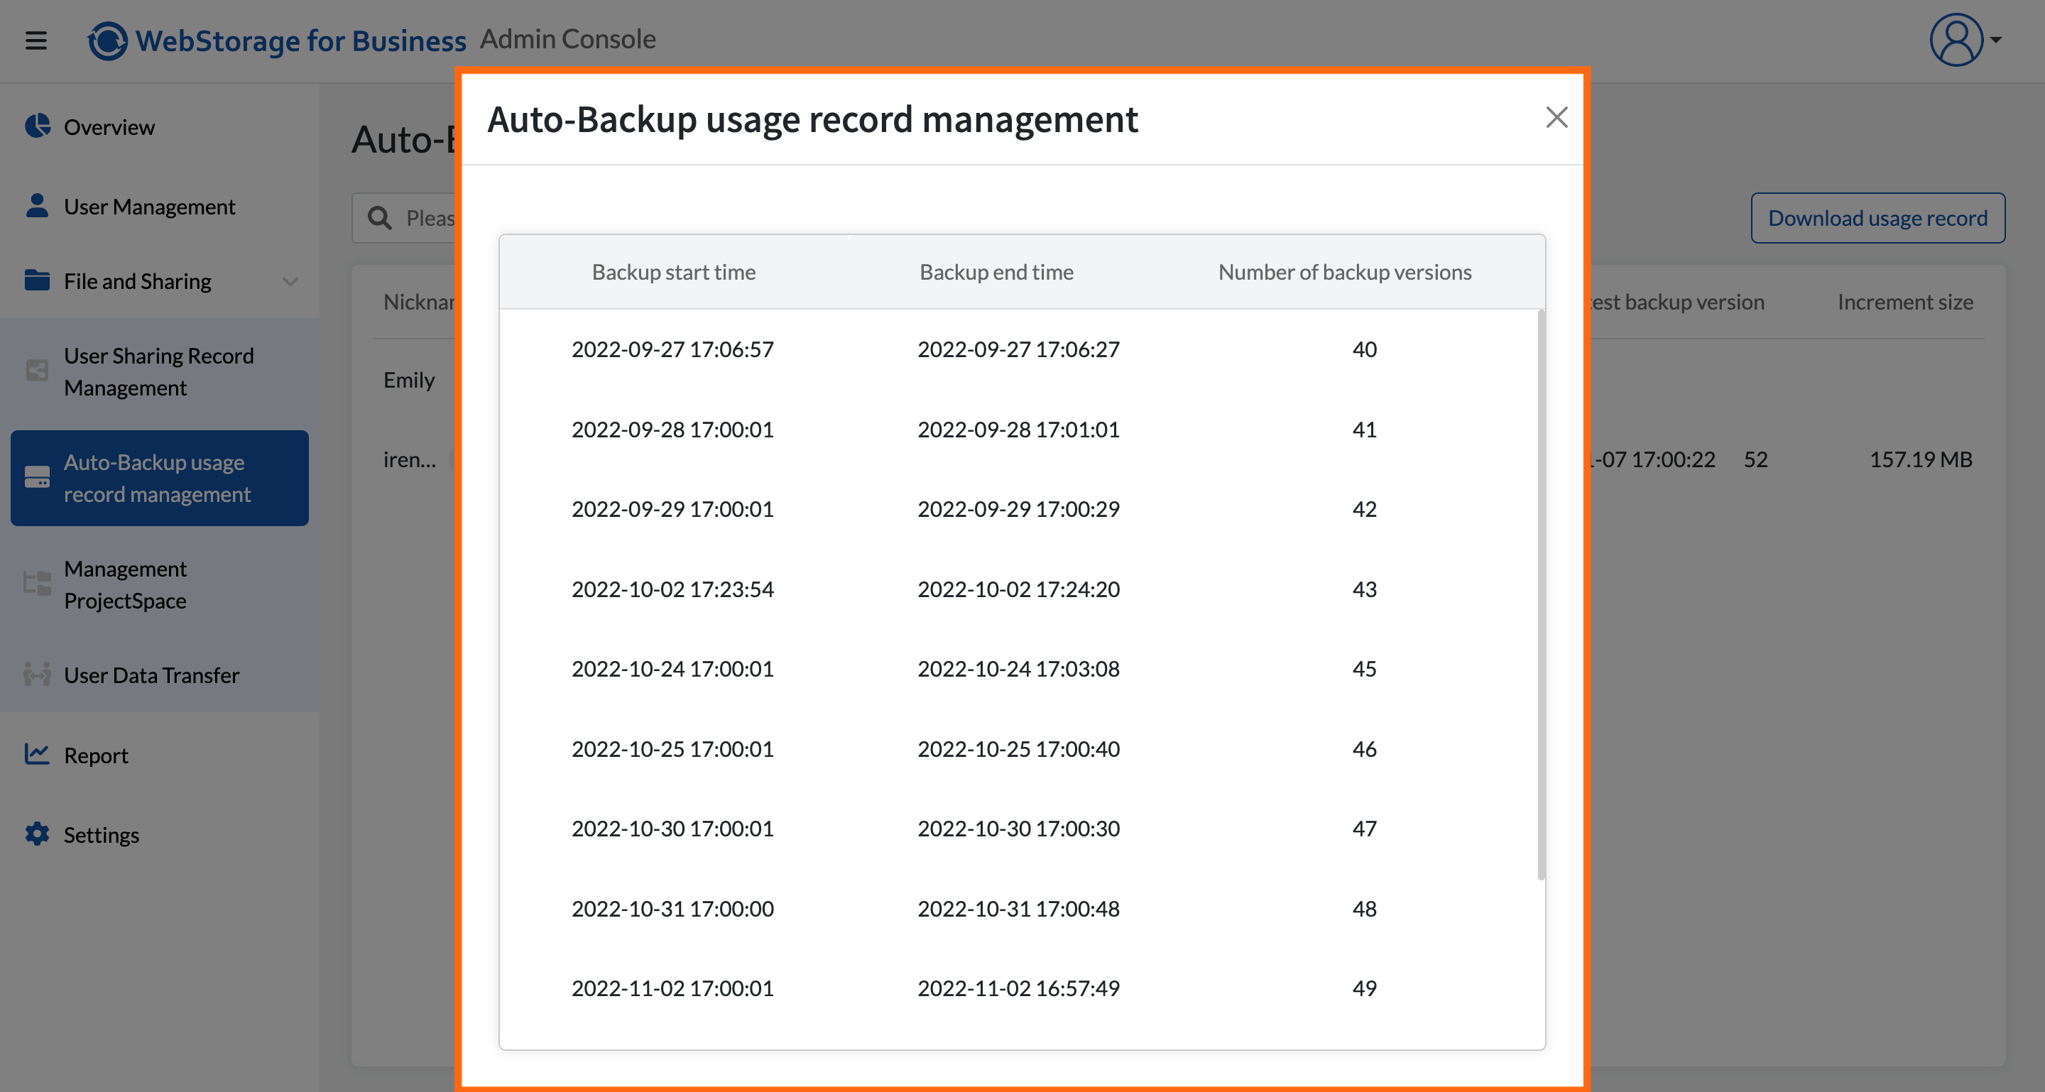
Task: Click Number of backup versions header
Action: pos(1345,271)
